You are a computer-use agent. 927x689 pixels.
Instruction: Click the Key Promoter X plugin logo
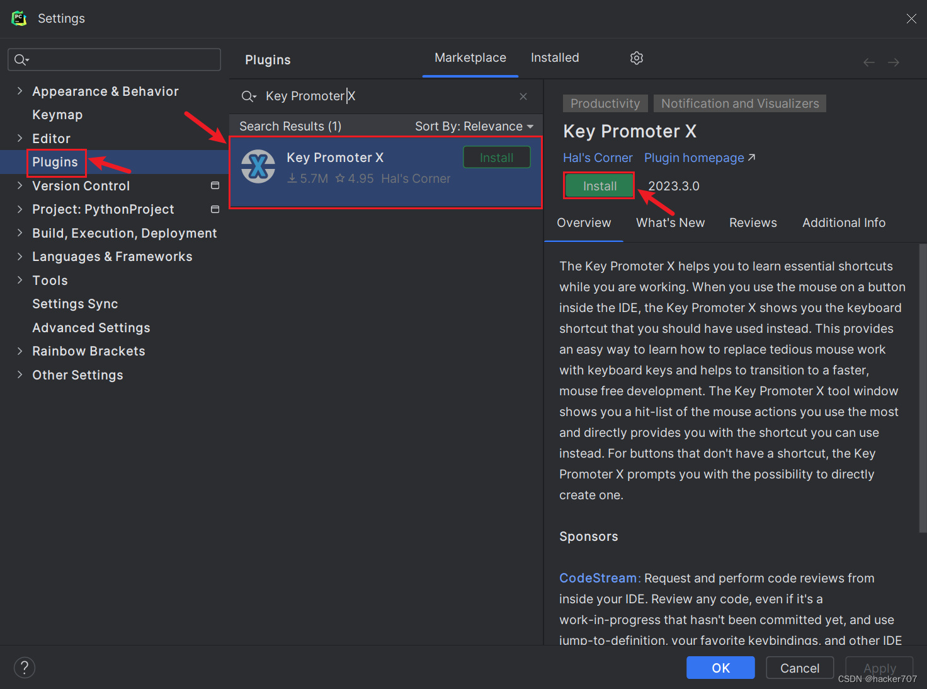(258, 166)
